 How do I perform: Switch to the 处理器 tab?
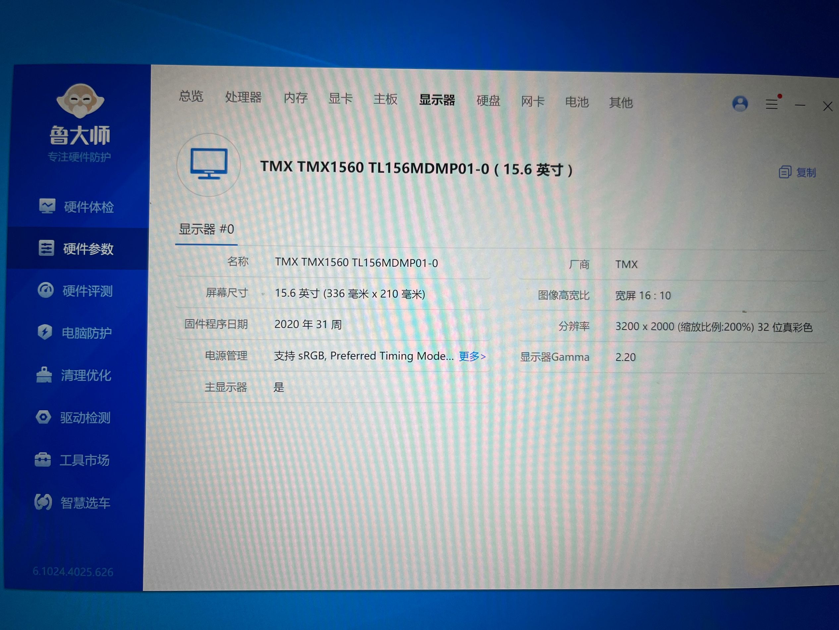[244, 97]
